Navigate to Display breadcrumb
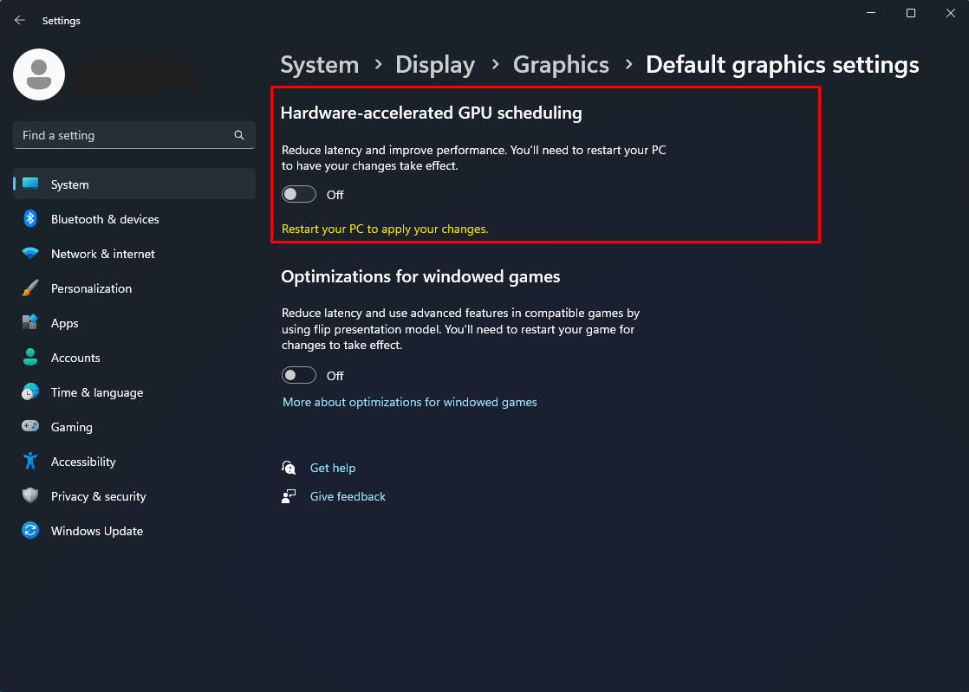Image resolution: width=969 pixels, height=692 pixels. [435, 65]
